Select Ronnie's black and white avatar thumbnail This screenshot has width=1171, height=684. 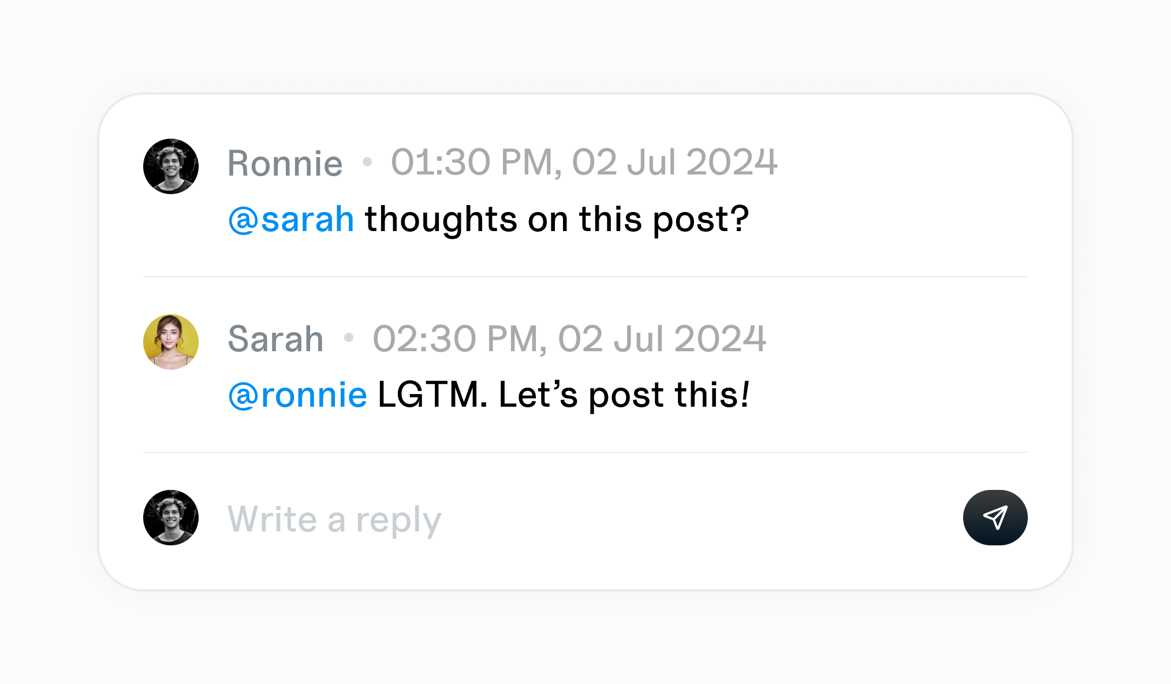pyautogui.click(x=170, y=166)
